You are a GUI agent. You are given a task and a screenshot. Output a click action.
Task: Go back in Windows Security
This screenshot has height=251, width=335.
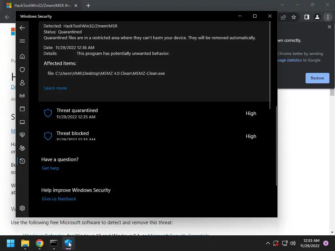coord(22,28)
